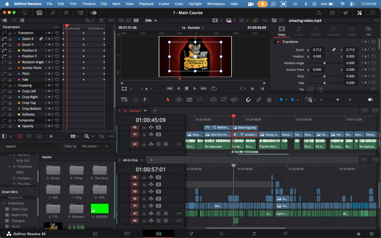The width and height of the screenshot is (381, 238).
Task: Select the arrow Selection Mode tool
Action: [x=168, y=100]
